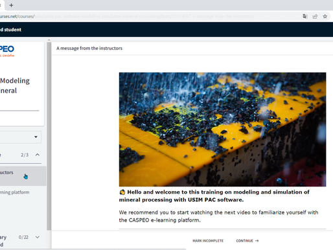The width and height of the screenshot is (333, 250).
Task: Open the learning platform lesson
Action: [15, 192]
